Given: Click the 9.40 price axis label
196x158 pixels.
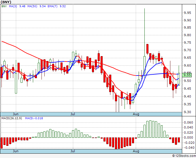Looking at the screenshot, I should click(187, 96).
